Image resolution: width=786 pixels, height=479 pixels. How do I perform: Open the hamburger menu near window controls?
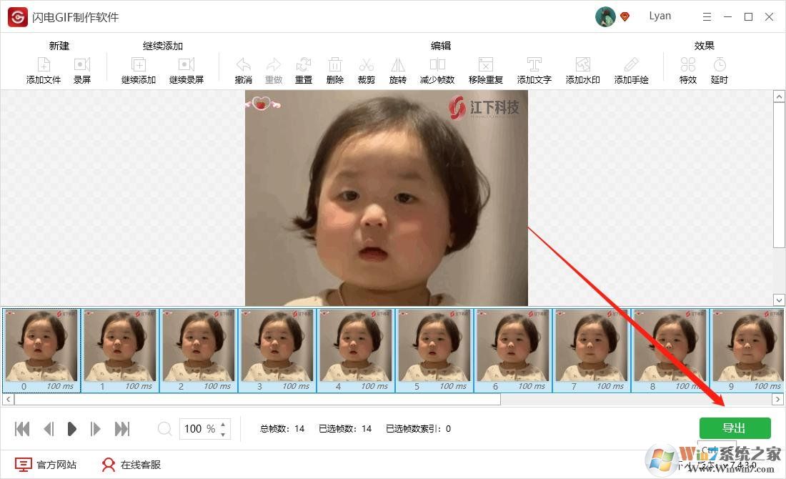pos(707,16)
